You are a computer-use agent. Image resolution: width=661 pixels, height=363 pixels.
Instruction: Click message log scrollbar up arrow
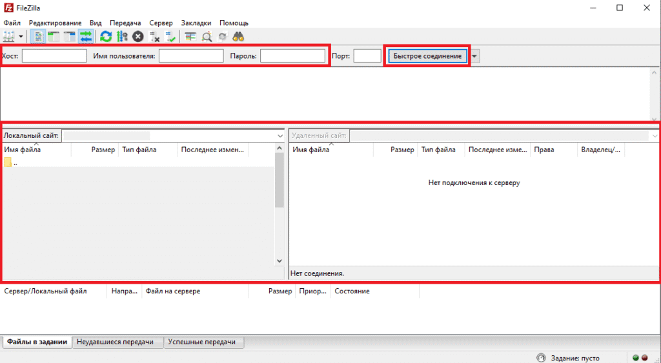(655, 72)
